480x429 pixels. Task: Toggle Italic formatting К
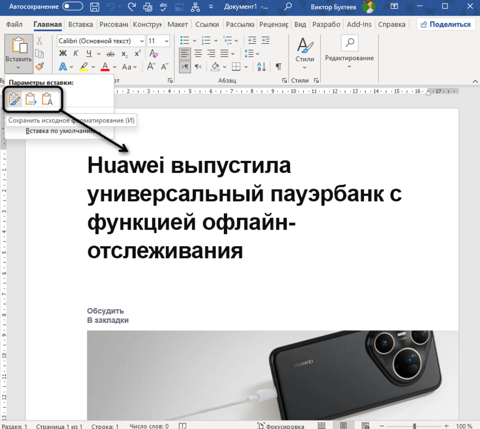click(76, 54)
